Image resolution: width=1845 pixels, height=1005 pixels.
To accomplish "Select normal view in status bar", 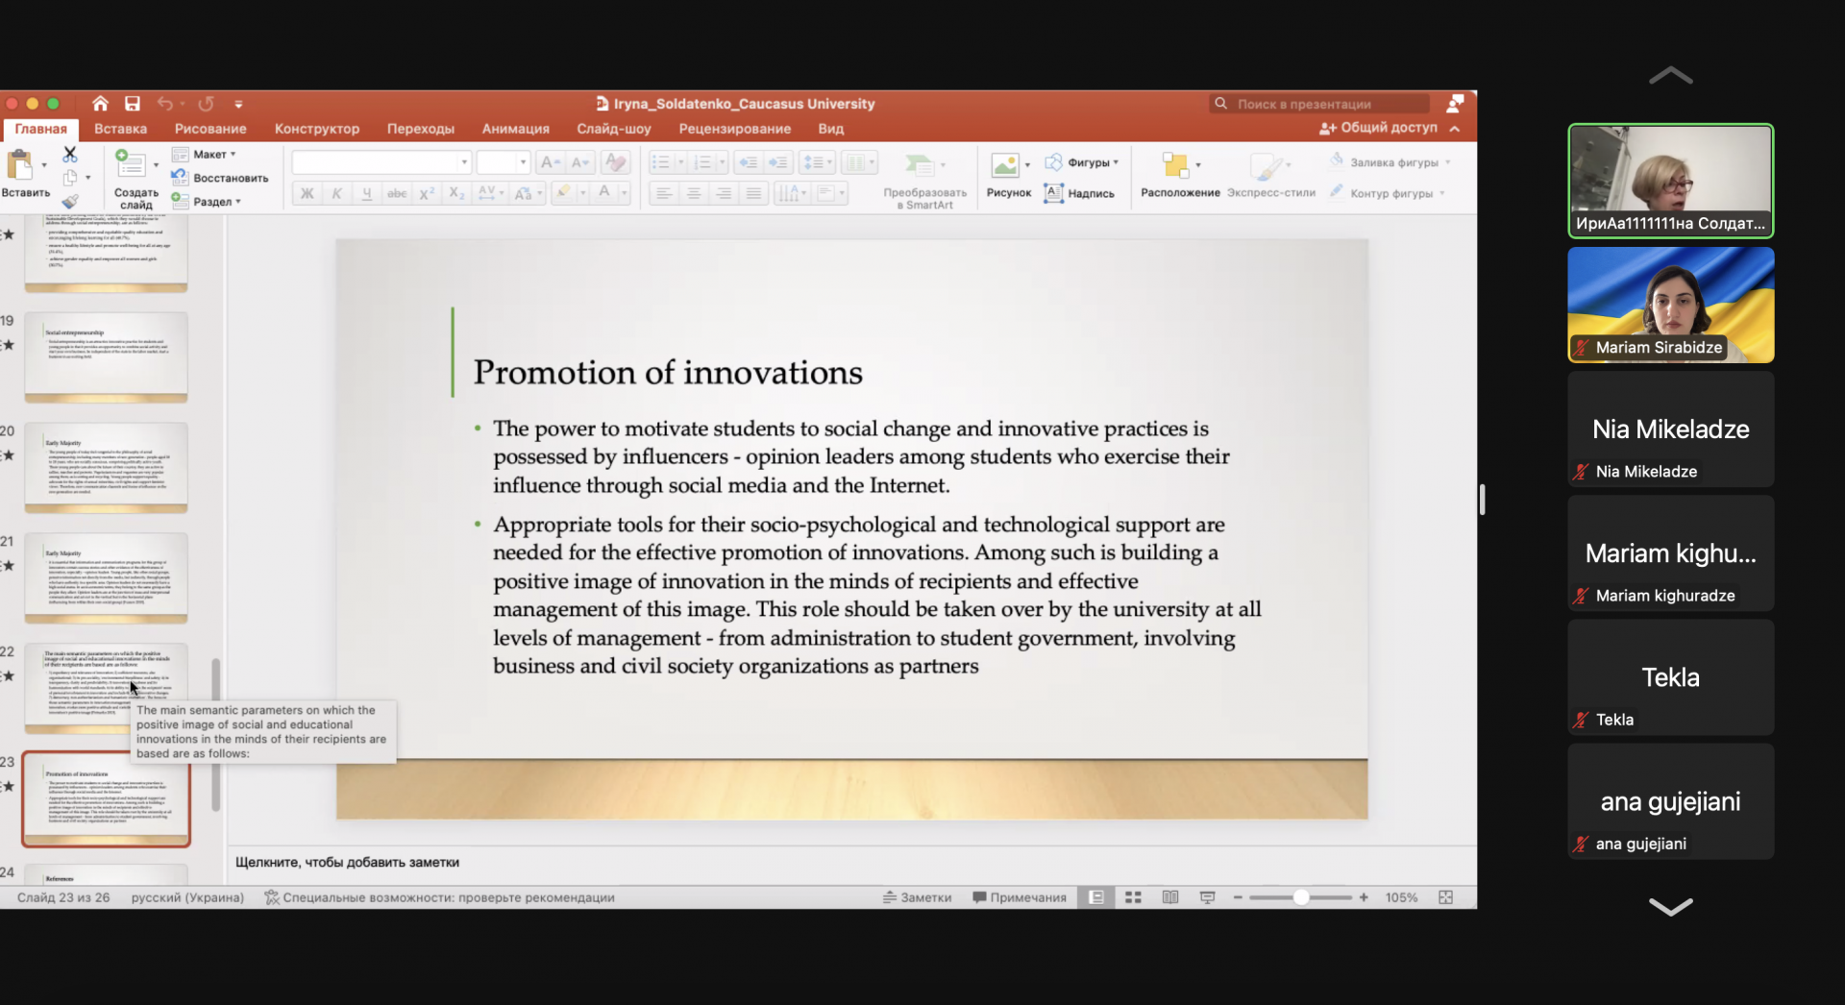I will click(1095, 897).
